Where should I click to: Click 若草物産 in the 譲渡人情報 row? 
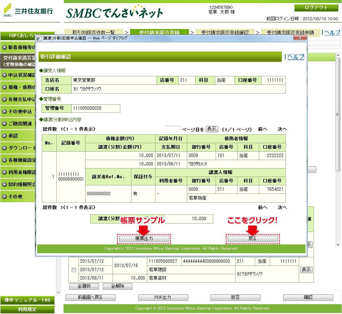[x=197, y=198]
